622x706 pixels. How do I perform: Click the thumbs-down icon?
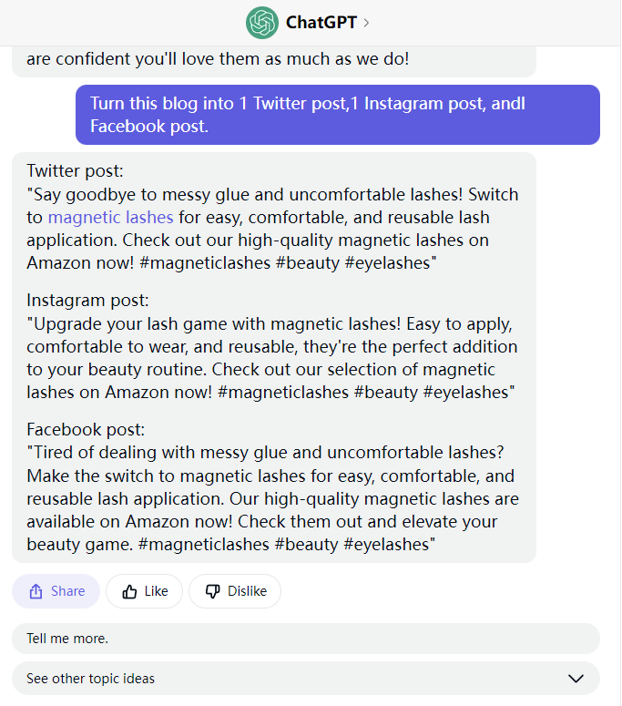212,591
